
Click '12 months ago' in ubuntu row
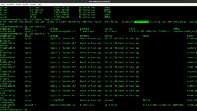87,17
